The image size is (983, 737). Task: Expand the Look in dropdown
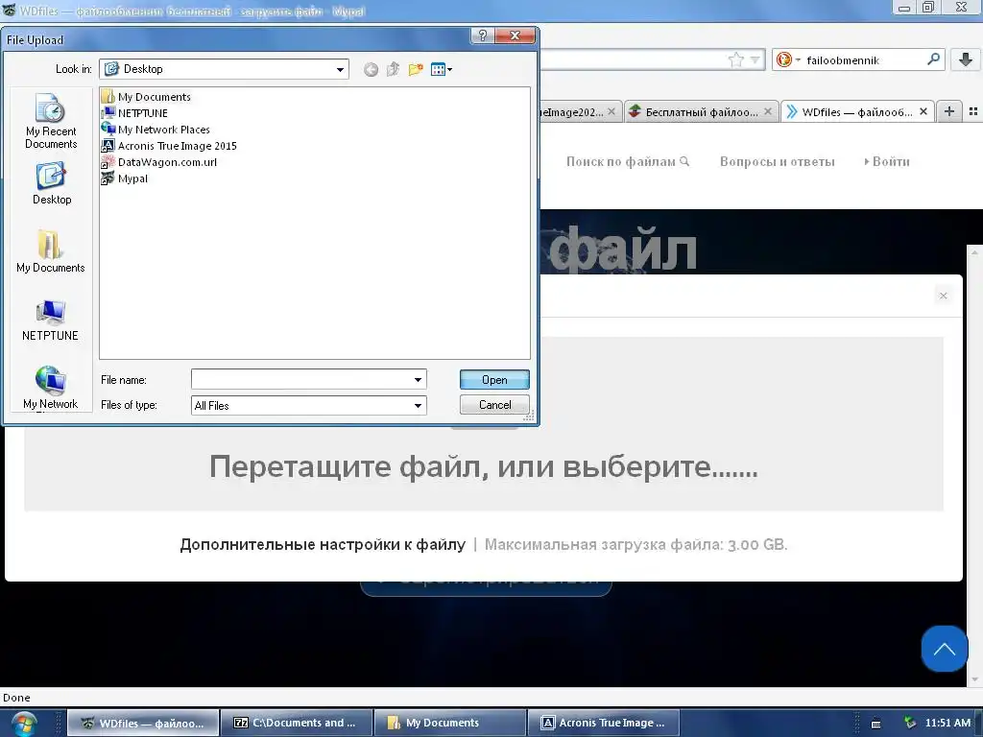point(340,69)
